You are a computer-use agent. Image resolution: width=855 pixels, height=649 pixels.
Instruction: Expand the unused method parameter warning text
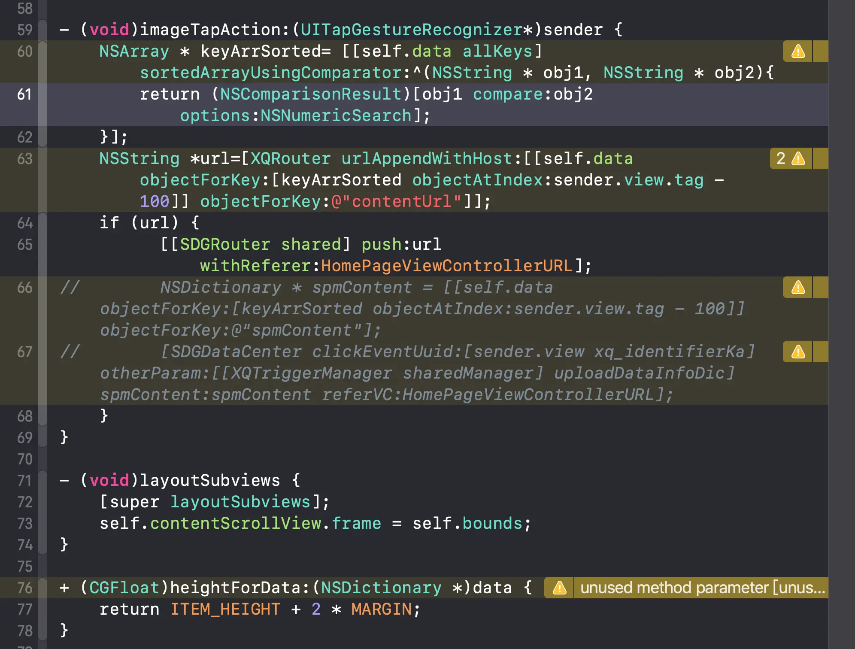pyautogui.click(x=702, y=588)
